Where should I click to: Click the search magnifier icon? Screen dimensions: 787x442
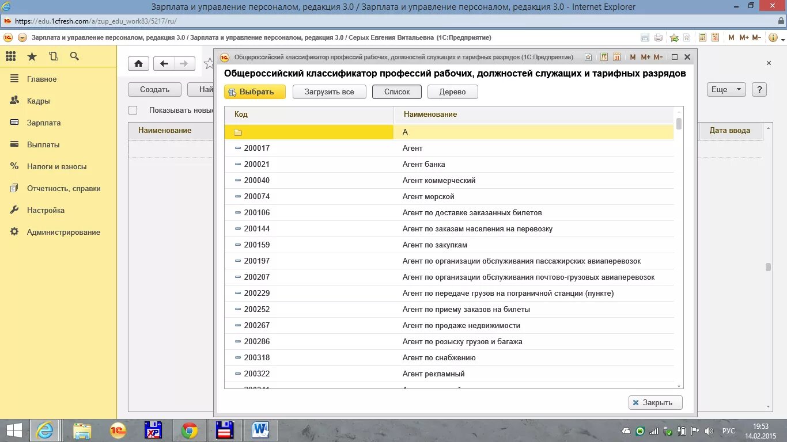tap(74, 56)
